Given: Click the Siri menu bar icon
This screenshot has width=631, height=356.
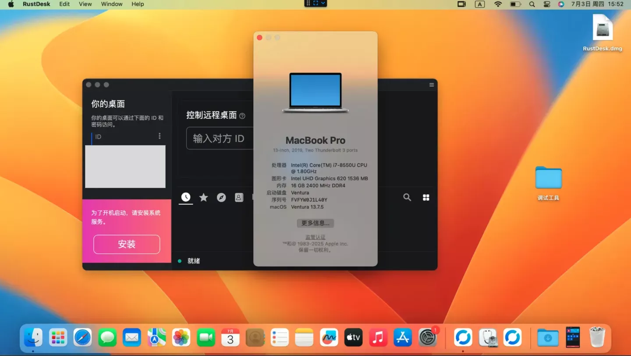Looking at the screenshot, I should coord(561,4).
